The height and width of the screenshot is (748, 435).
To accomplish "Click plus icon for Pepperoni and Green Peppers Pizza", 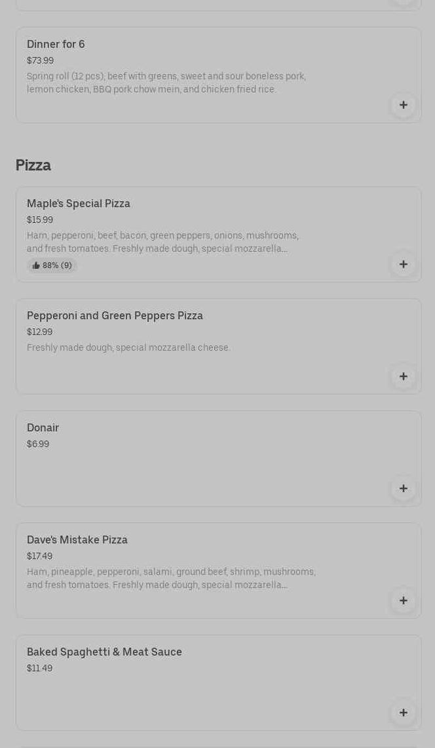I will pyautogui.click(x=403, y=376).
